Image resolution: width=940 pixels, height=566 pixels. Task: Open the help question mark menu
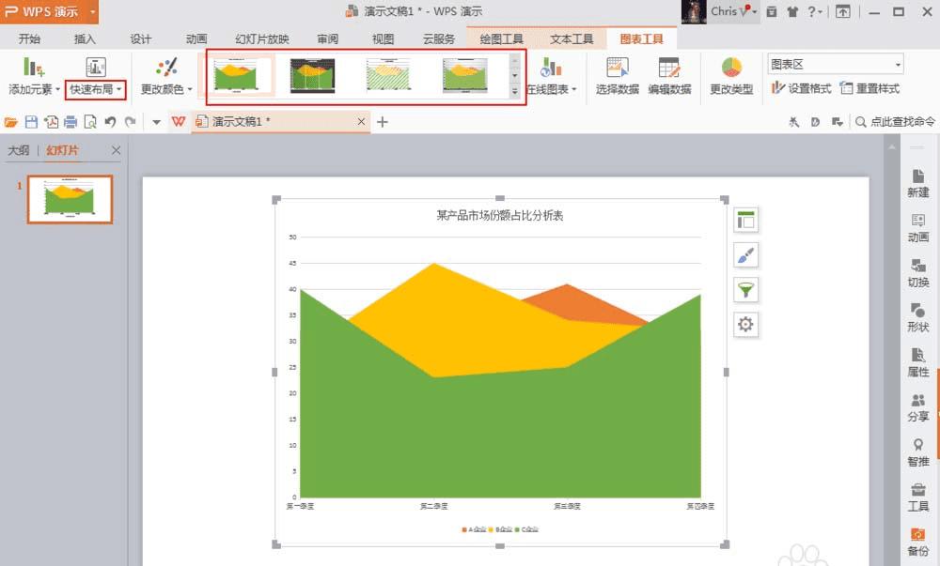pyautogui.click(x=813, y=11)
